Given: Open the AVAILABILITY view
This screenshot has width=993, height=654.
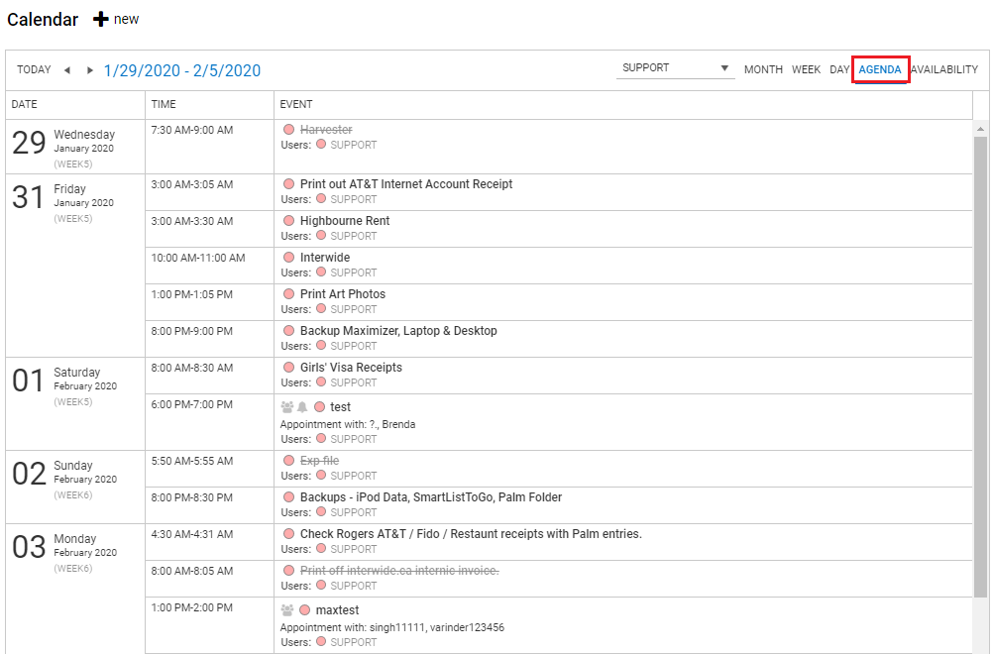Looking at the screenshot, I should click(943, 69).
